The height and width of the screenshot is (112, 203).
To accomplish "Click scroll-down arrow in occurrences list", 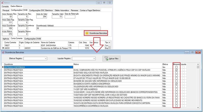I will click(x=198, y=107).
